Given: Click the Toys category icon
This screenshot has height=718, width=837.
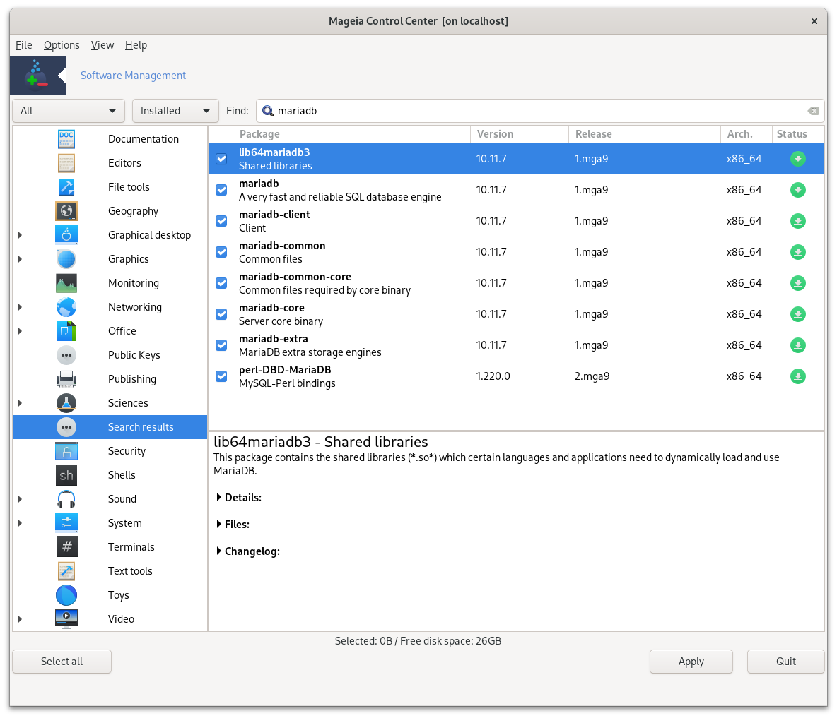Looking at the screenshot, I should (66, 595).
